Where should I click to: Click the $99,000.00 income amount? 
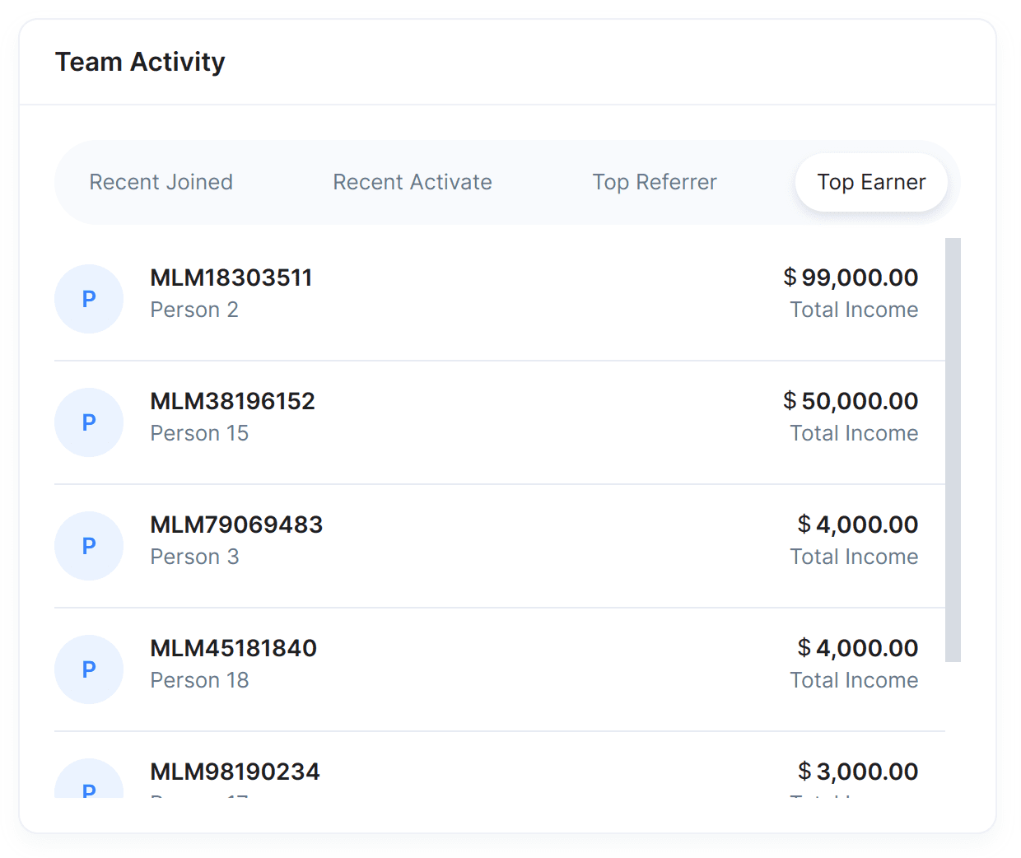851,277
